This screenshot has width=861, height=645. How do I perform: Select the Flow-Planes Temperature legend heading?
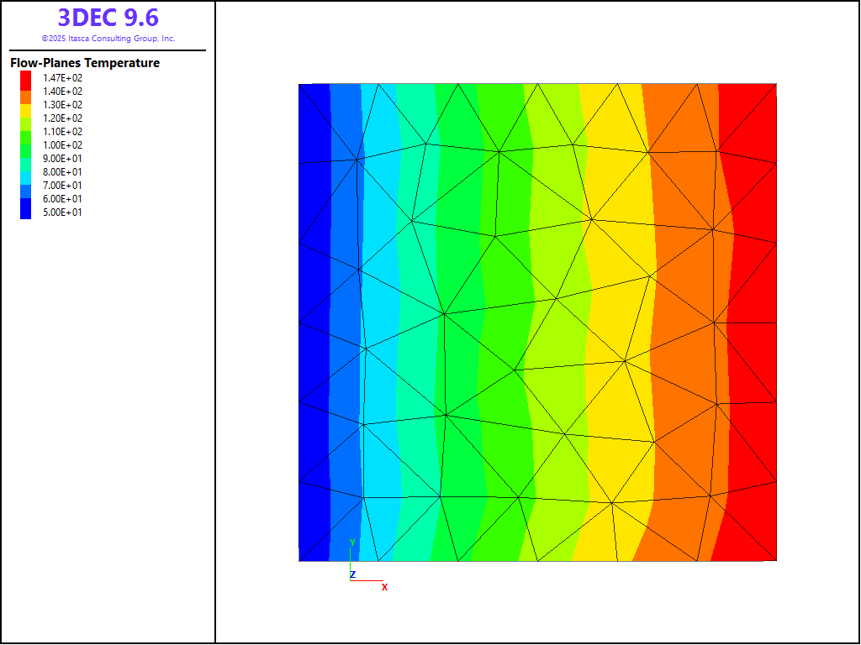coord(85,63)
